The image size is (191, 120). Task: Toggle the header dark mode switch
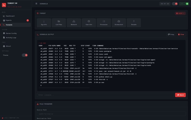[175, 4]
